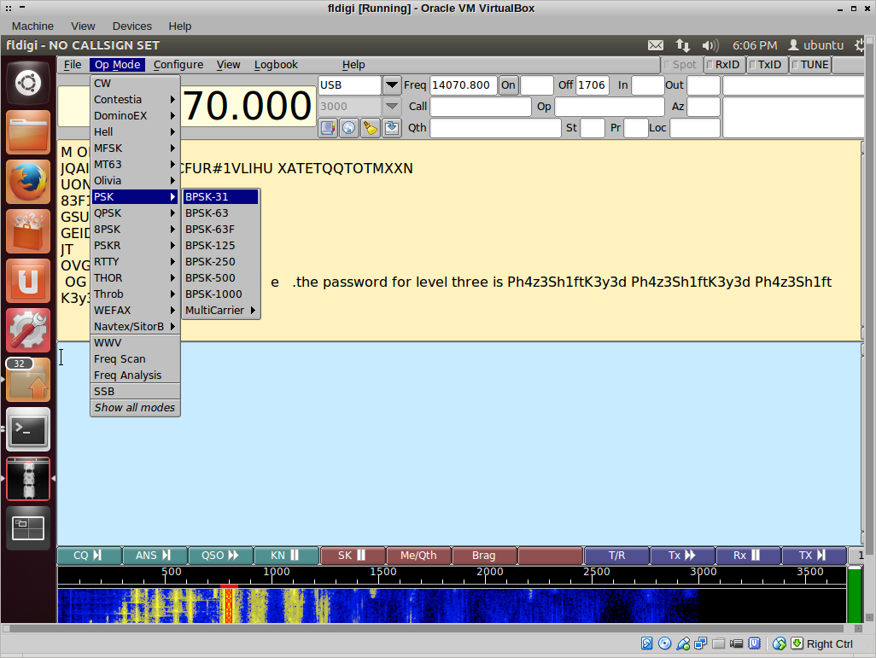Image resolution: width=876 pixels, height=658 pixels.
Task: Open the network arrows indicator
Action: pyautogui.click(x=683, y=45)
